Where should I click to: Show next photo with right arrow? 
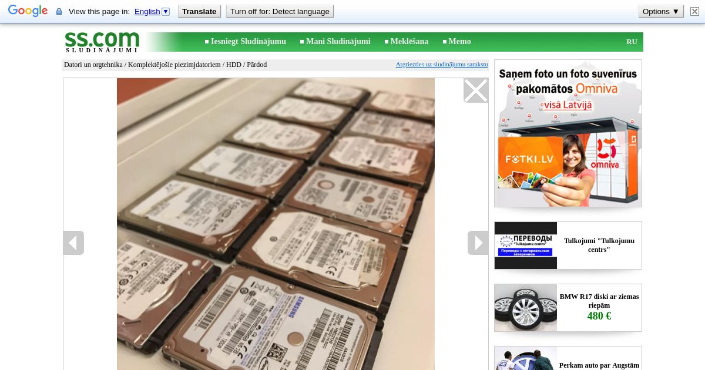pyautogui.click(x=478, y=243)
